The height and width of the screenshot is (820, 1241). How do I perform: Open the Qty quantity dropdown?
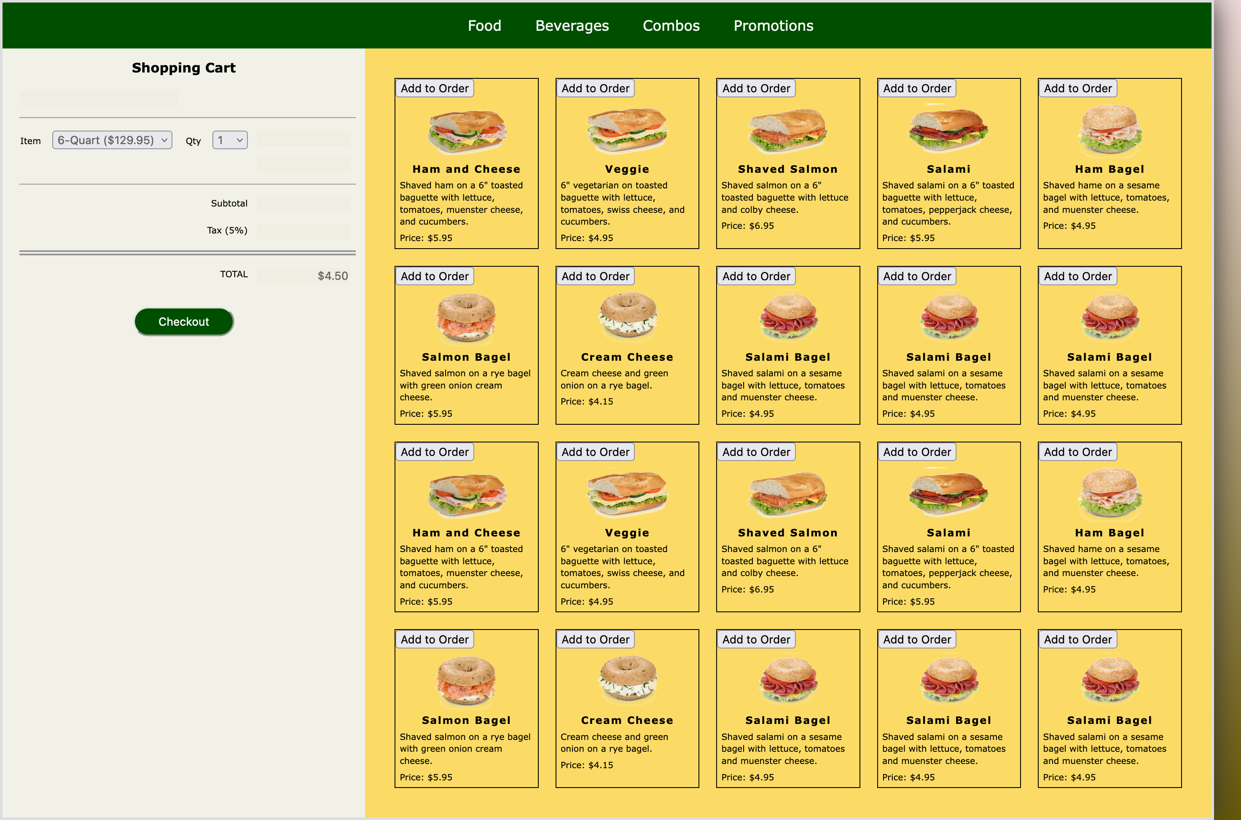(x=228, y=139)
